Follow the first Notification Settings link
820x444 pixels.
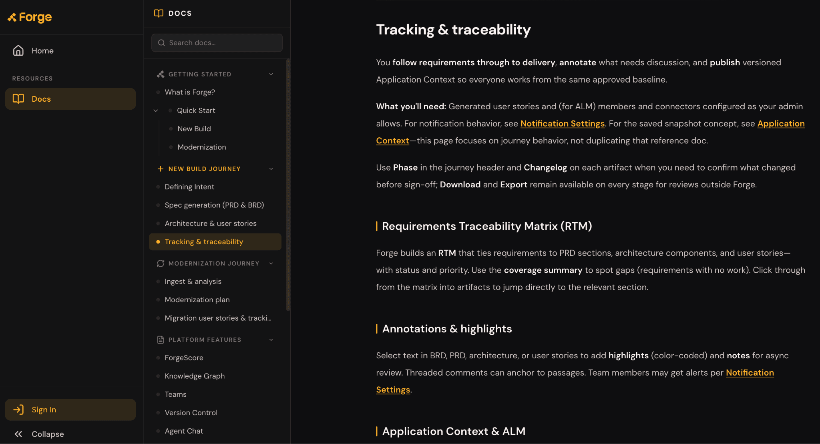pos(562,123)
